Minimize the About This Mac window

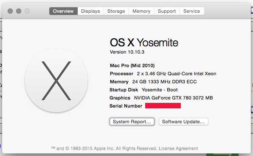tap(19, 11)
